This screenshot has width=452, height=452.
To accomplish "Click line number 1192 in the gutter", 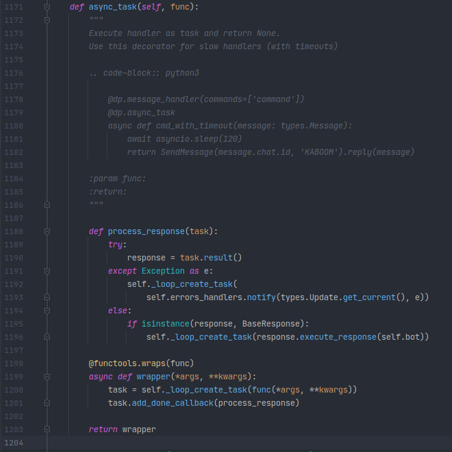I will pyautogui.click(x=14, y=285).
